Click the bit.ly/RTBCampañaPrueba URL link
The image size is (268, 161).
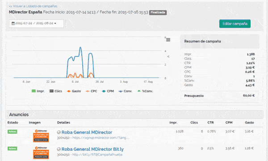tap(97, 154)
